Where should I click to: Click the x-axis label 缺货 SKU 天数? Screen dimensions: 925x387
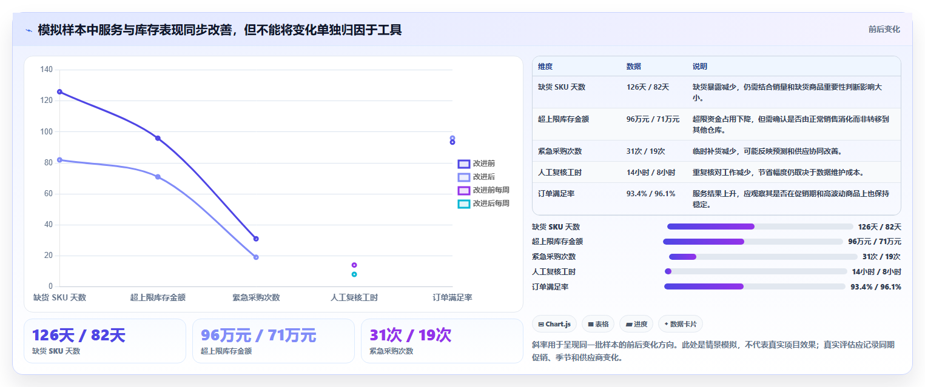pos(59,297)
